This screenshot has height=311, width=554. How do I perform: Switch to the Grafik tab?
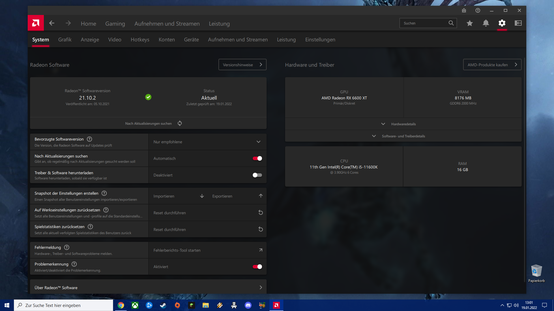click(x=65, y=39)
